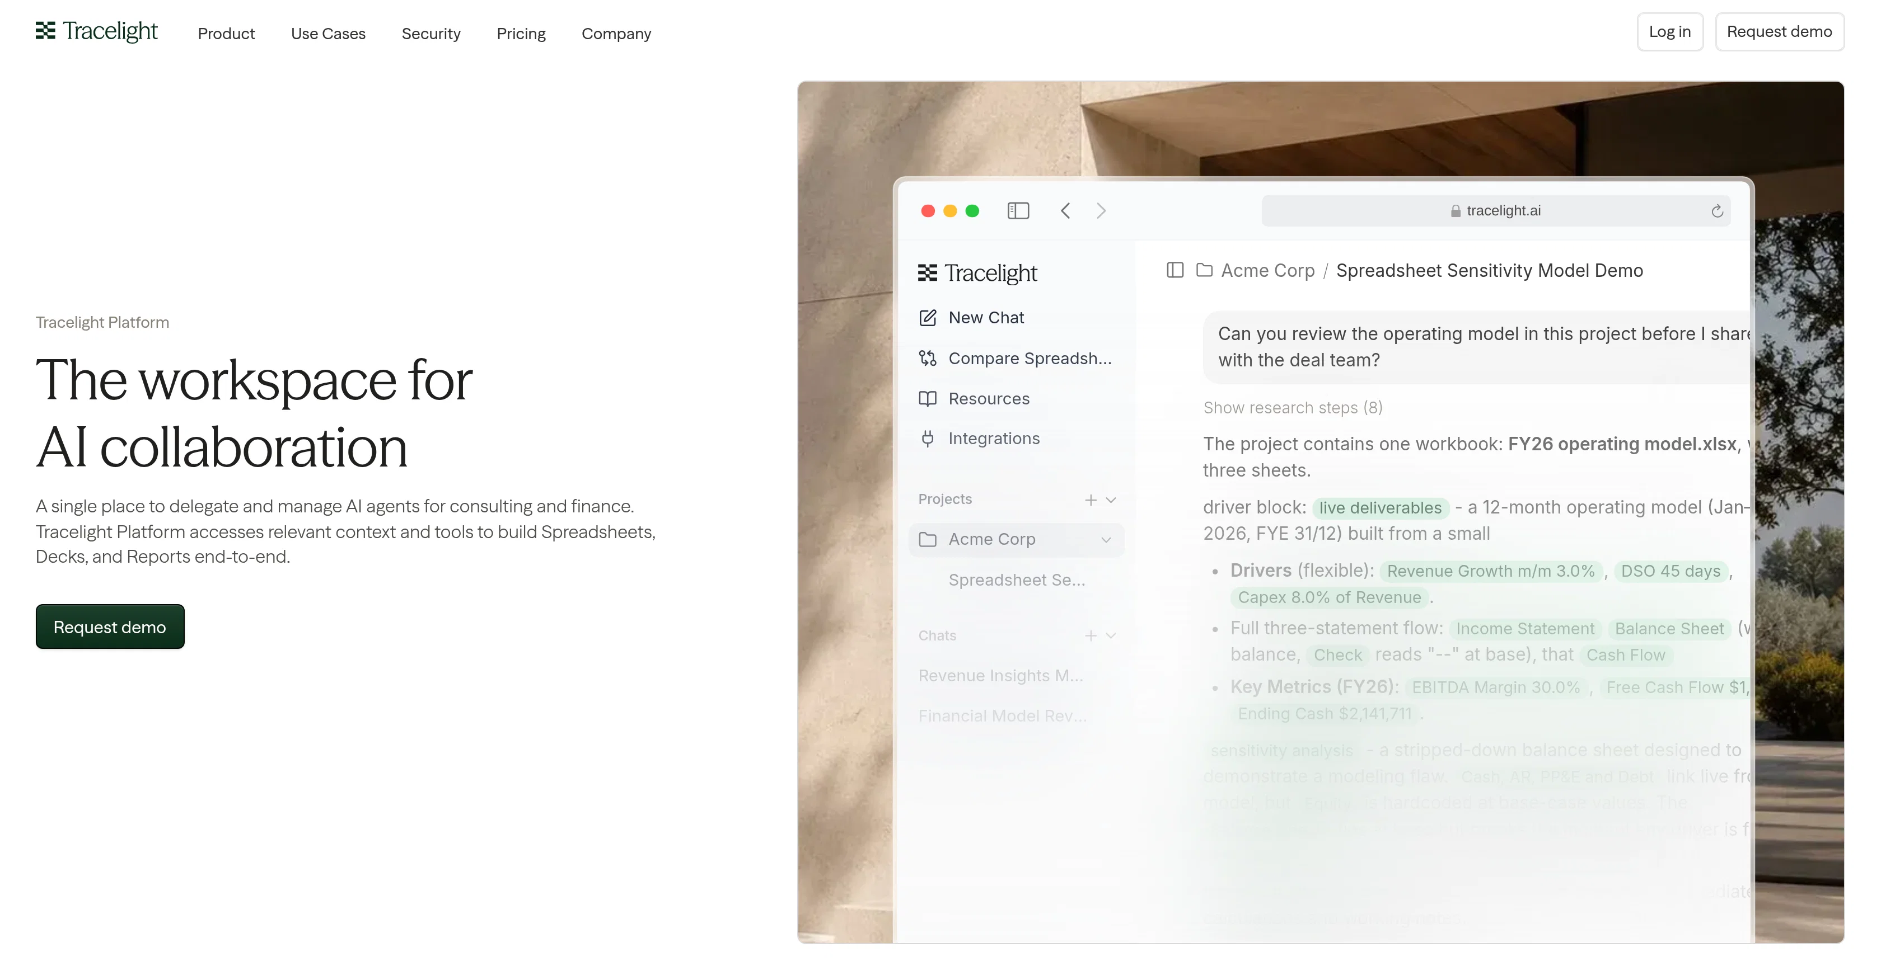Click the Tracelight logo in top navigation

(96, 31)
